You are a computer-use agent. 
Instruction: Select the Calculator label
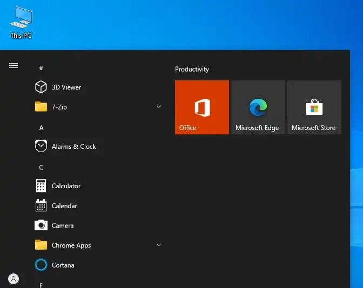[x=66, y=186]
